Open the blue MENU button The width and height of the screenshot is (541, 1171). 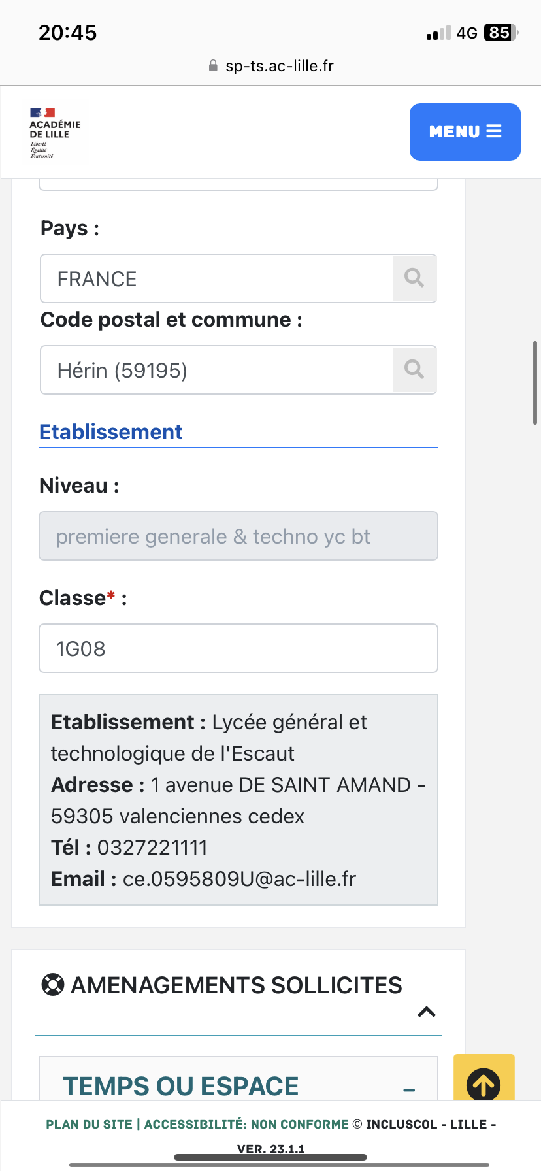465,131
